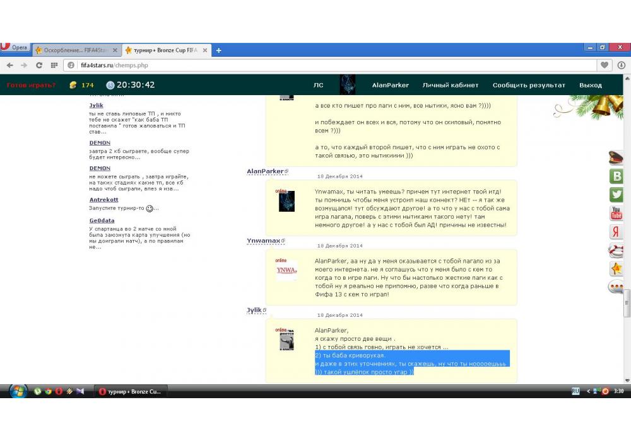This screenshot has height=441, width=631.
Task: Open the downloads arrow icon
Action: click(622, 66)
